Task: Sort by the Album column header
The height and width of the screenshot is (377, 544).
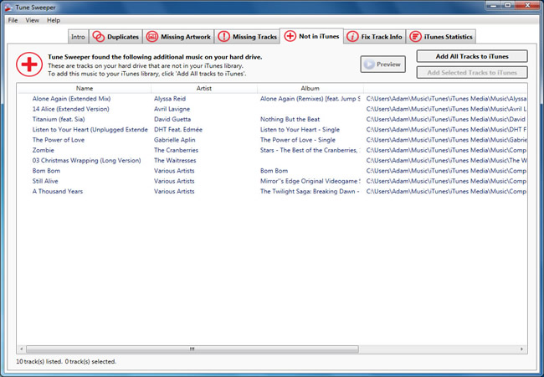Action: (310, 88)
